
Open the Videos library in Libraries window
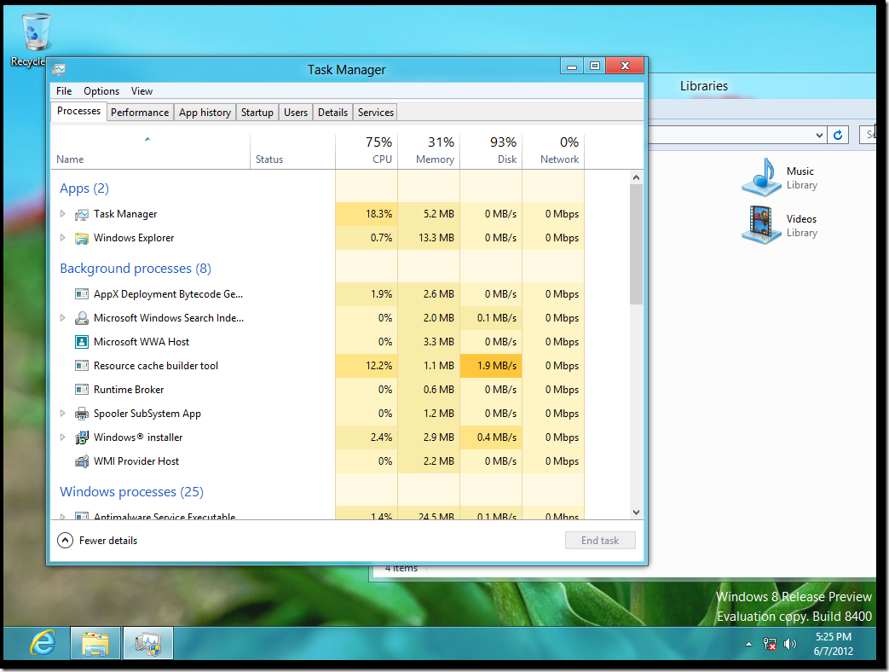pos(780,225)
